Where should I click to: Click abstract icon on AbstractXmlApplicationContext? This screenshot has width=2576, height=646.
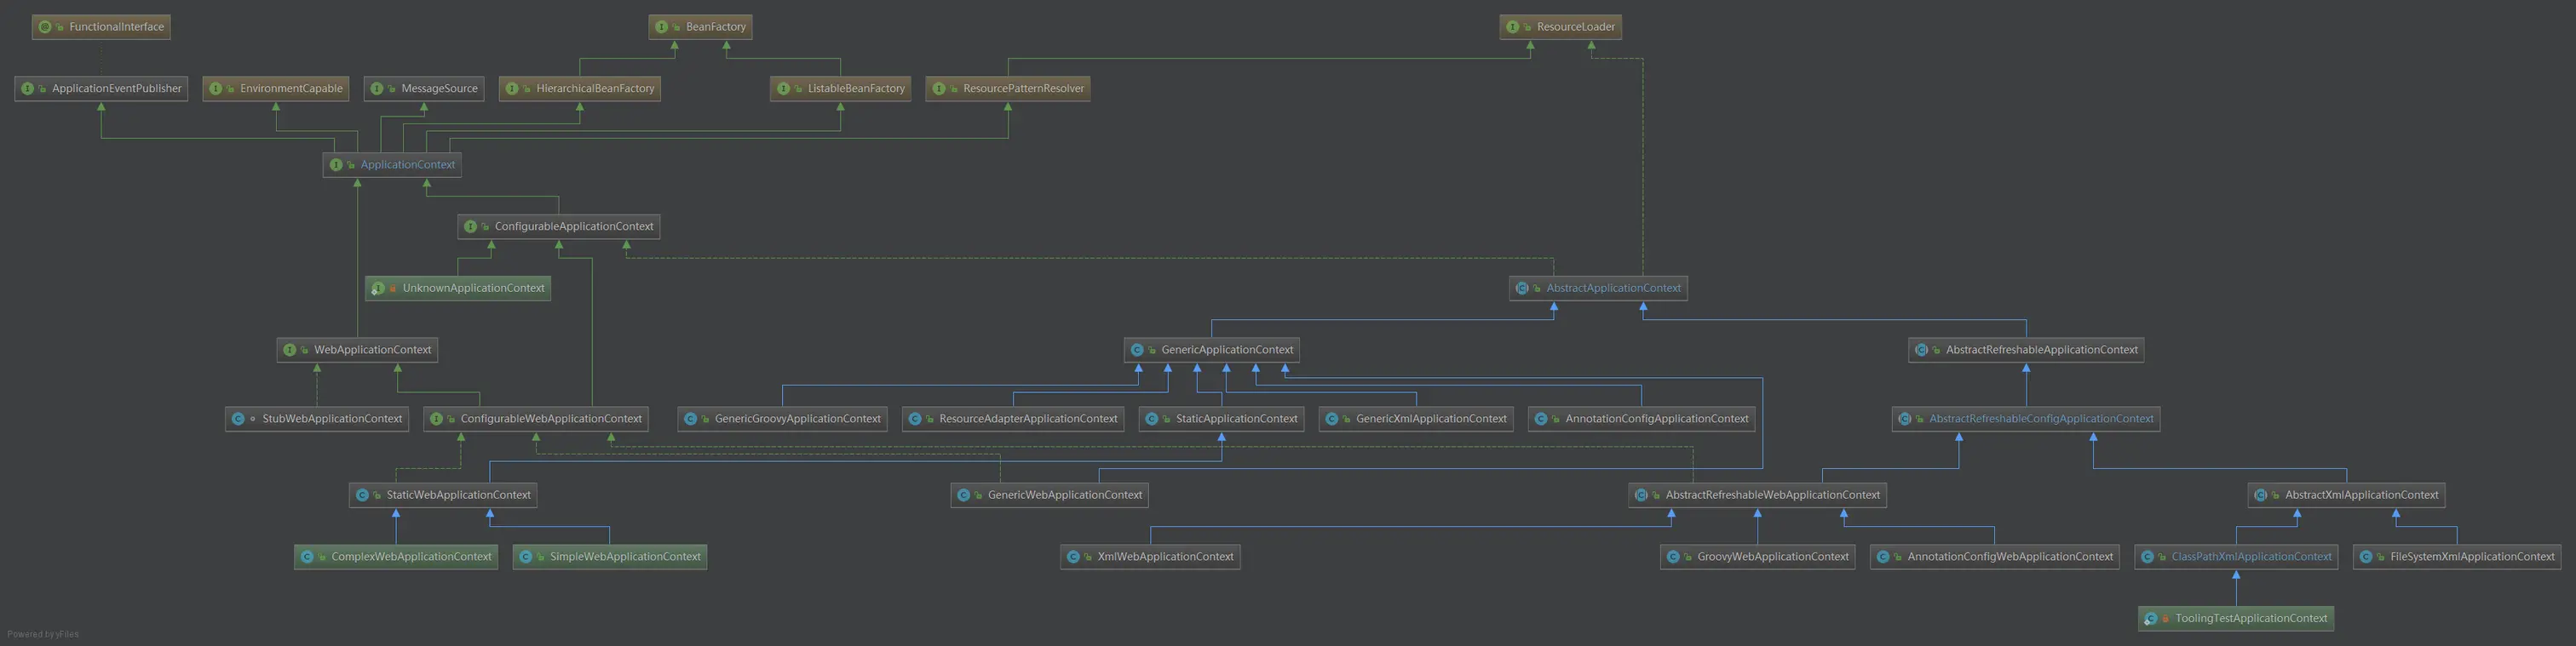(x=2261, y=495)
